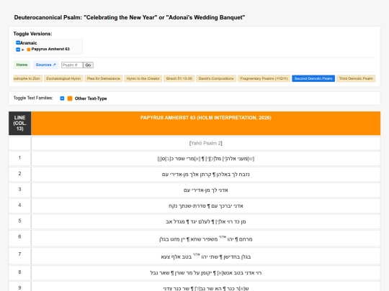389x291 pixels.
Task: Open the Sources link
Action: (45, 65)
